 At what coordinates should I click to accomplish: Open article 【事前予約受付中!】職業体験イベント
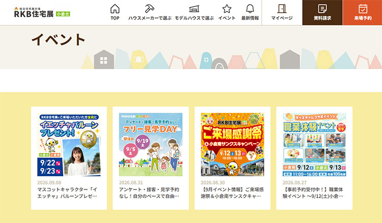[x=313, y=193]
